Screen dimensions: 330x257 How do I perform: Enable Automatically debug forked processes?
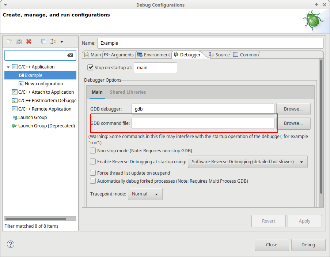click(93, 181)
